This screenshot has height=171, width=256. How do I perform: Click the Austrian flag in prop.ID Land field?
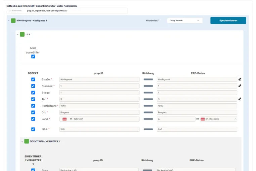pyautogui.click(x=65, y=119)
